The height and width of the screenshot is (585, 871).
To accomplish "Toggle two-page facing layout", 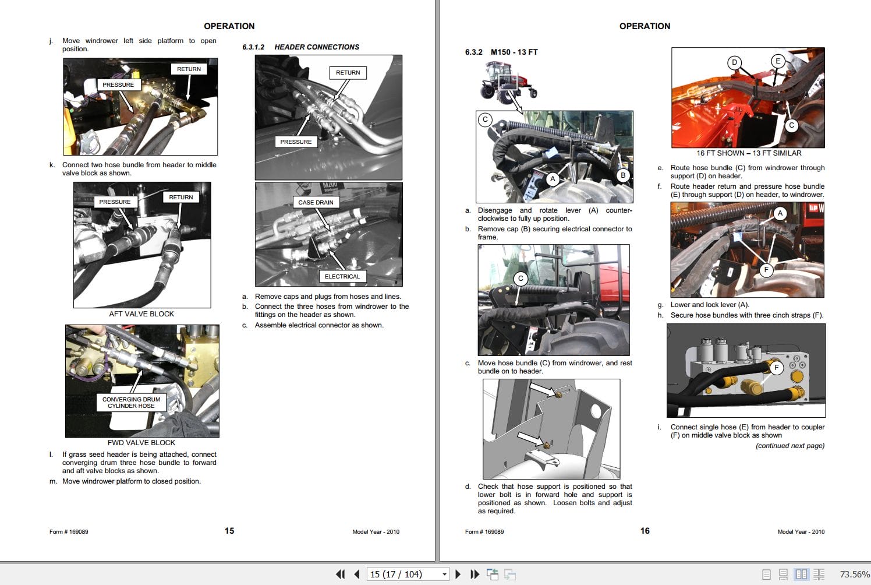I will tap(801, 575).
